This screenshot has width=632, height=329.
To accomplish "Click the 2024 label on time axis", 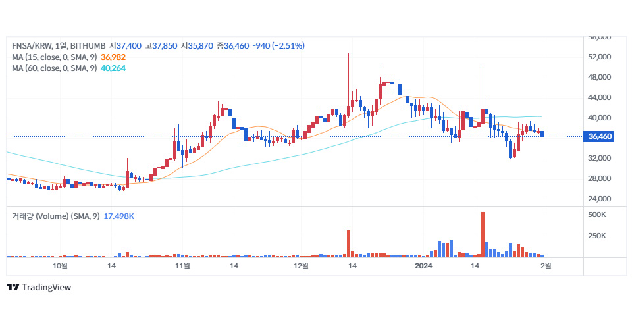I will tap(423, 266).
